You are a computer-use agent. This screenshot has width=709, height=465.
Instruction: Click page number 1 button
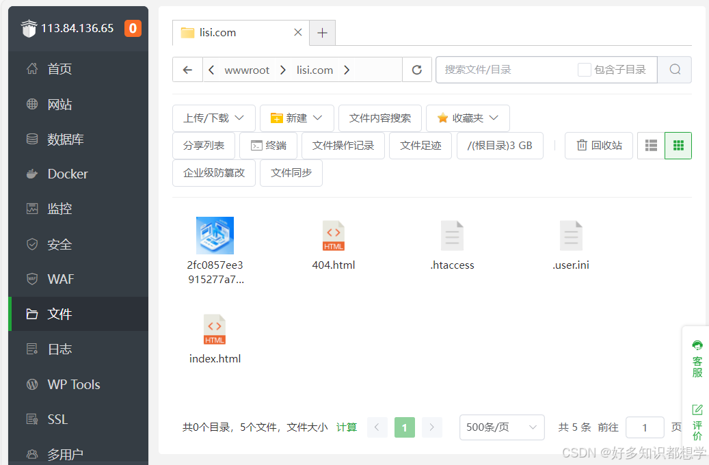405,427
